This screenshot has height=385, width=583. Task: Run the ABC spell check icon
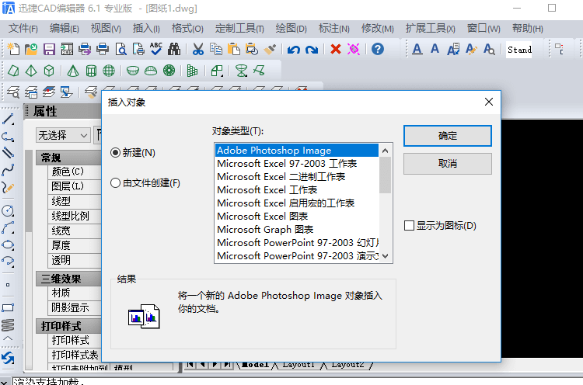(156, 49)
